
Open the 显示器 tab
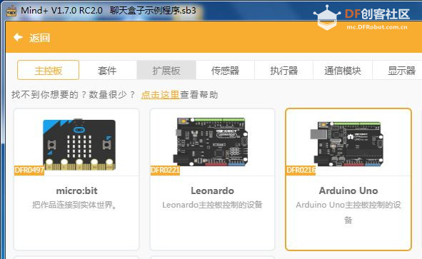pos(398,70)
